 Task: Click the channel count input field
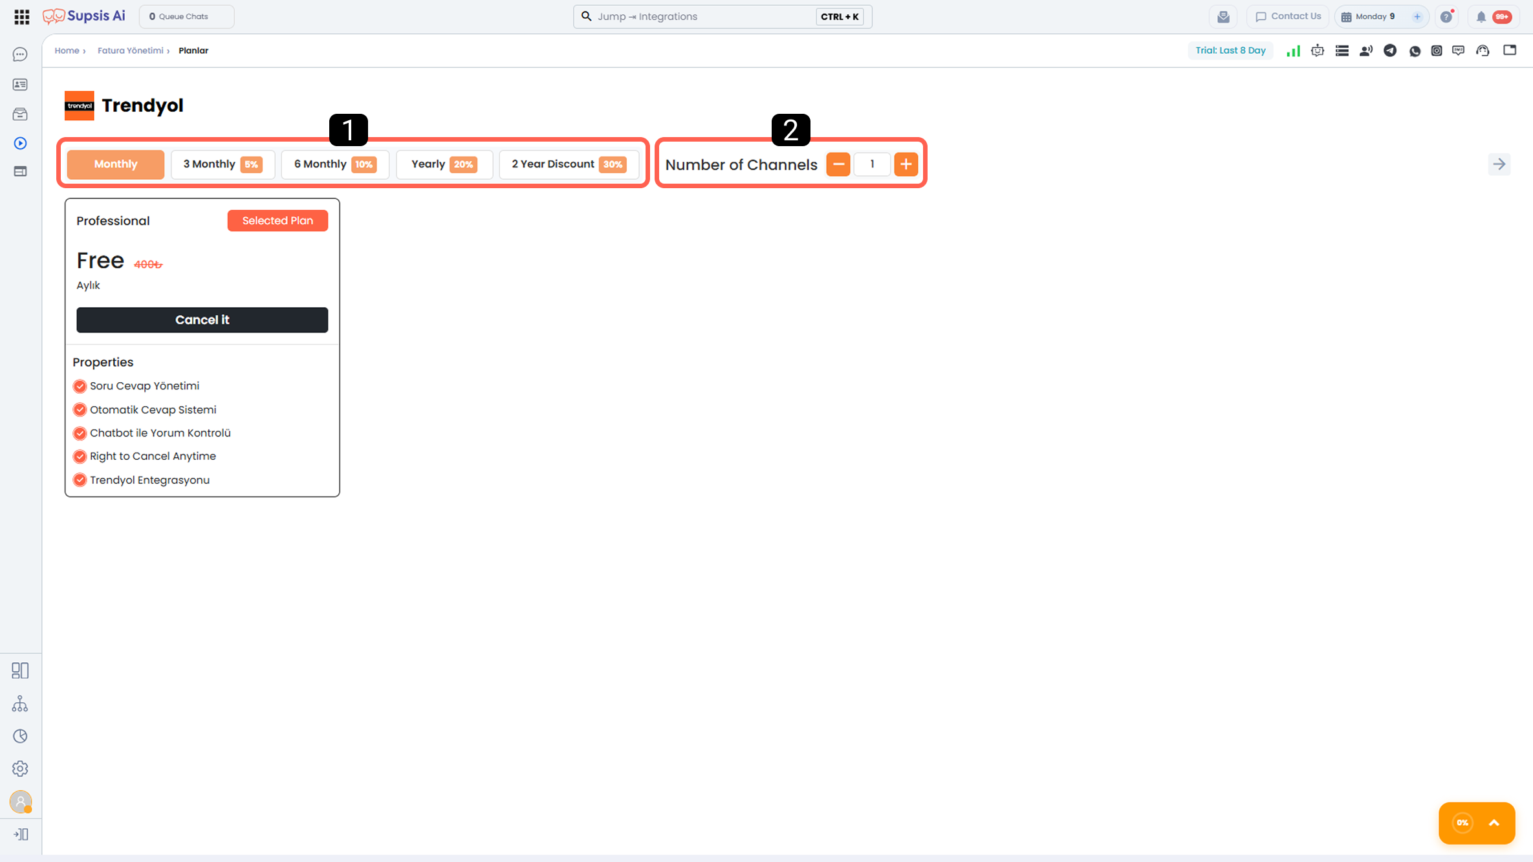[x=872, y=164]
